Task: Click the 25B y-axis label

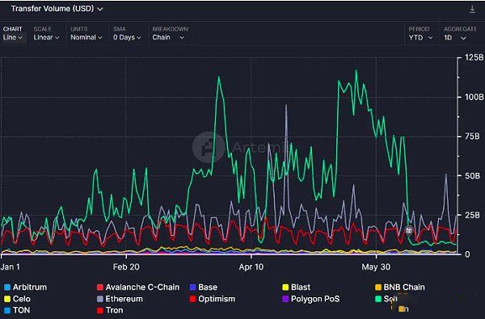Action: [472, 215]
